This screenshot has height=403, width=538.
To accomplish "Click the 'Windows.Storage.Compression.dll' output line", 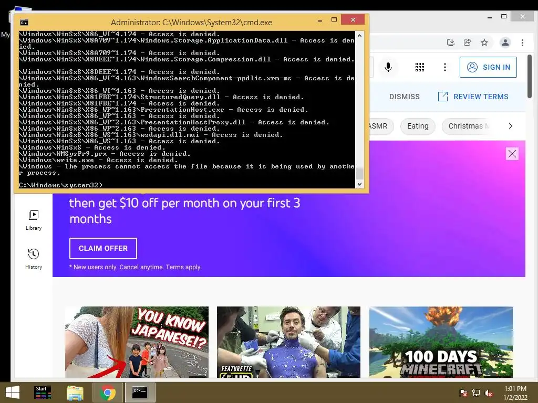I will 187,59.
